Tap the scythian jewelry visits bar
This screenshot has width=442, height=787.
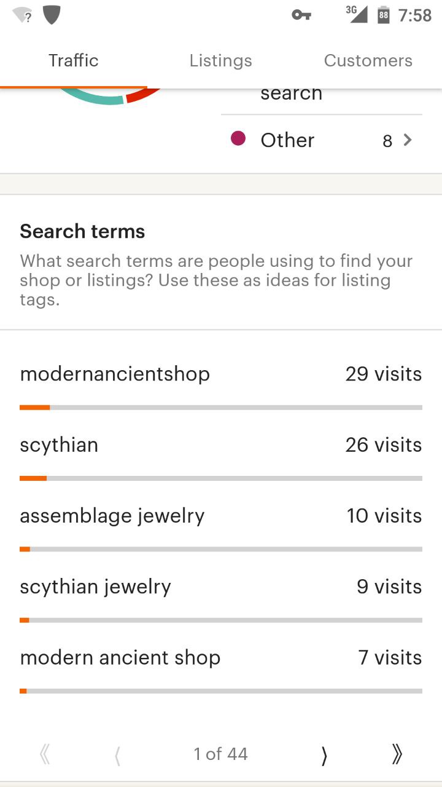tap(221, 620)
